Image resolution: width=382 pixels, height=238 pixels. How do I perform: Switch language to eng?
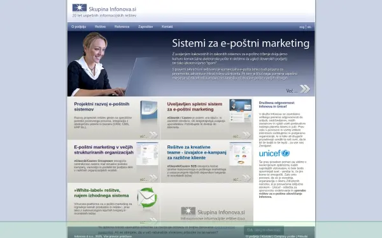(x=302, y=27)
